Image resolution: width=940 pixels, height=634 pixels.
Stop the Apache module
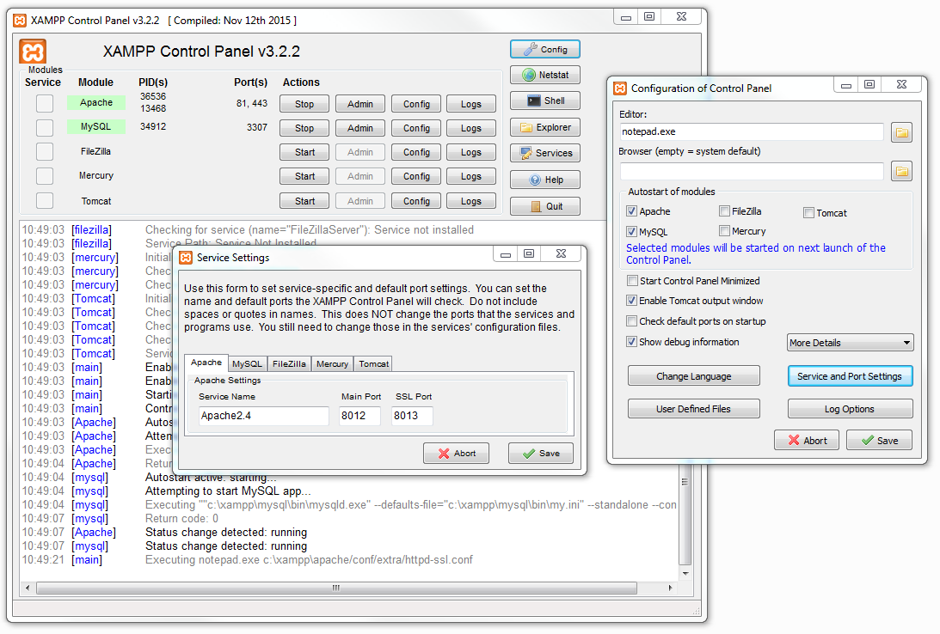coord(304,104)
